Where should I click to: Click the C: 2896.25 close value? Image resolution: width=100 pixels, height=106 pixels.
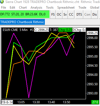point(41,30)
